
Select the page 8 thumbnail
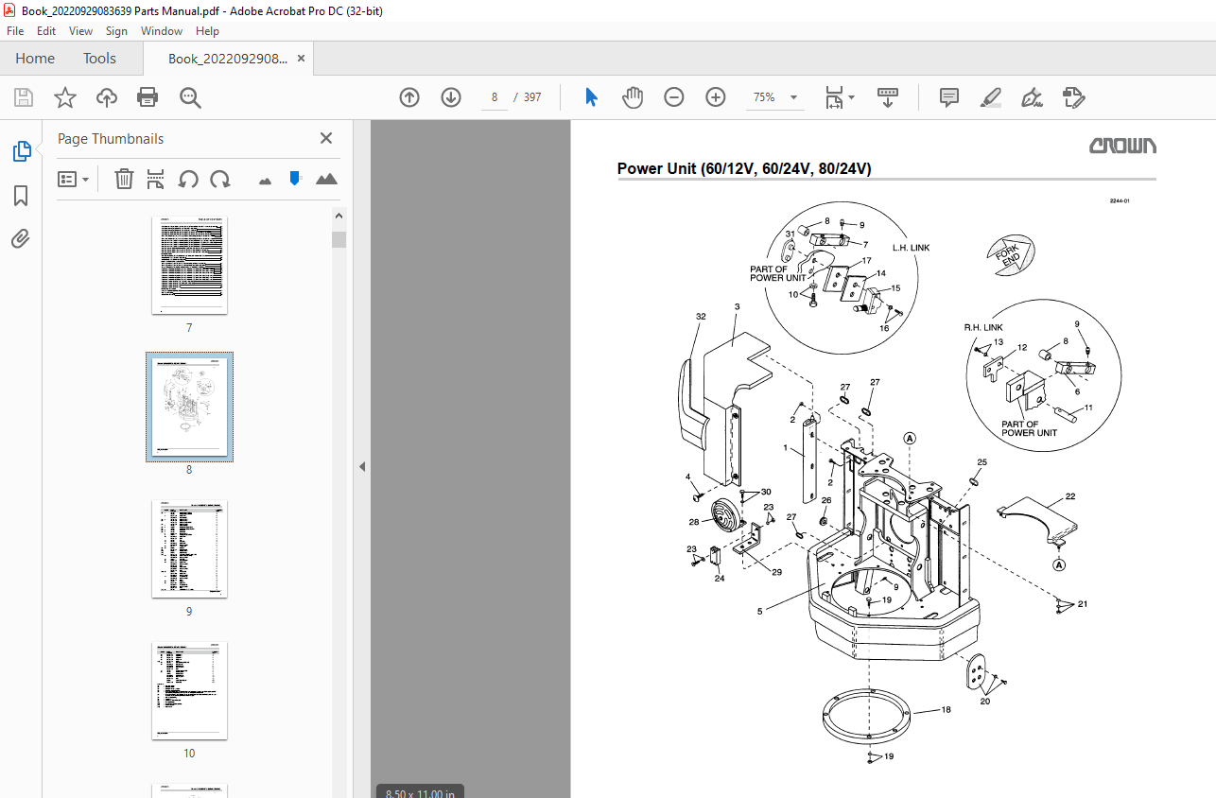pos(189,407)
